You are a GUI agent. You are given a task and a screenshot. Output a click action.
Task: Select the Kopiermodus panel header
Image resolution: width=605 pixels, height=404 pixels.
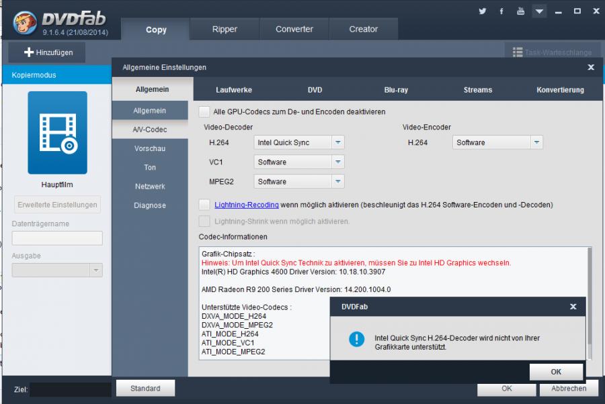(x=56, y=74)
